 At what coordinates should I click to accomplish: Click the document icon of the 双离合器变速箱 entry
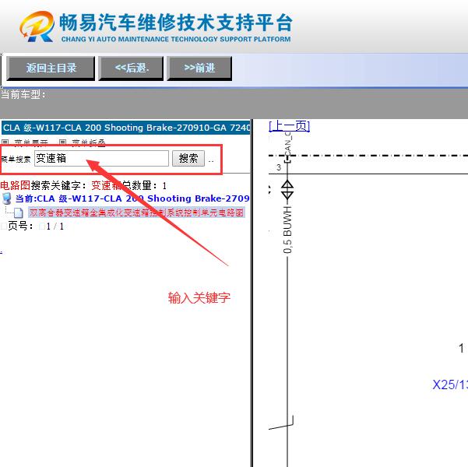tap(18, 212)
